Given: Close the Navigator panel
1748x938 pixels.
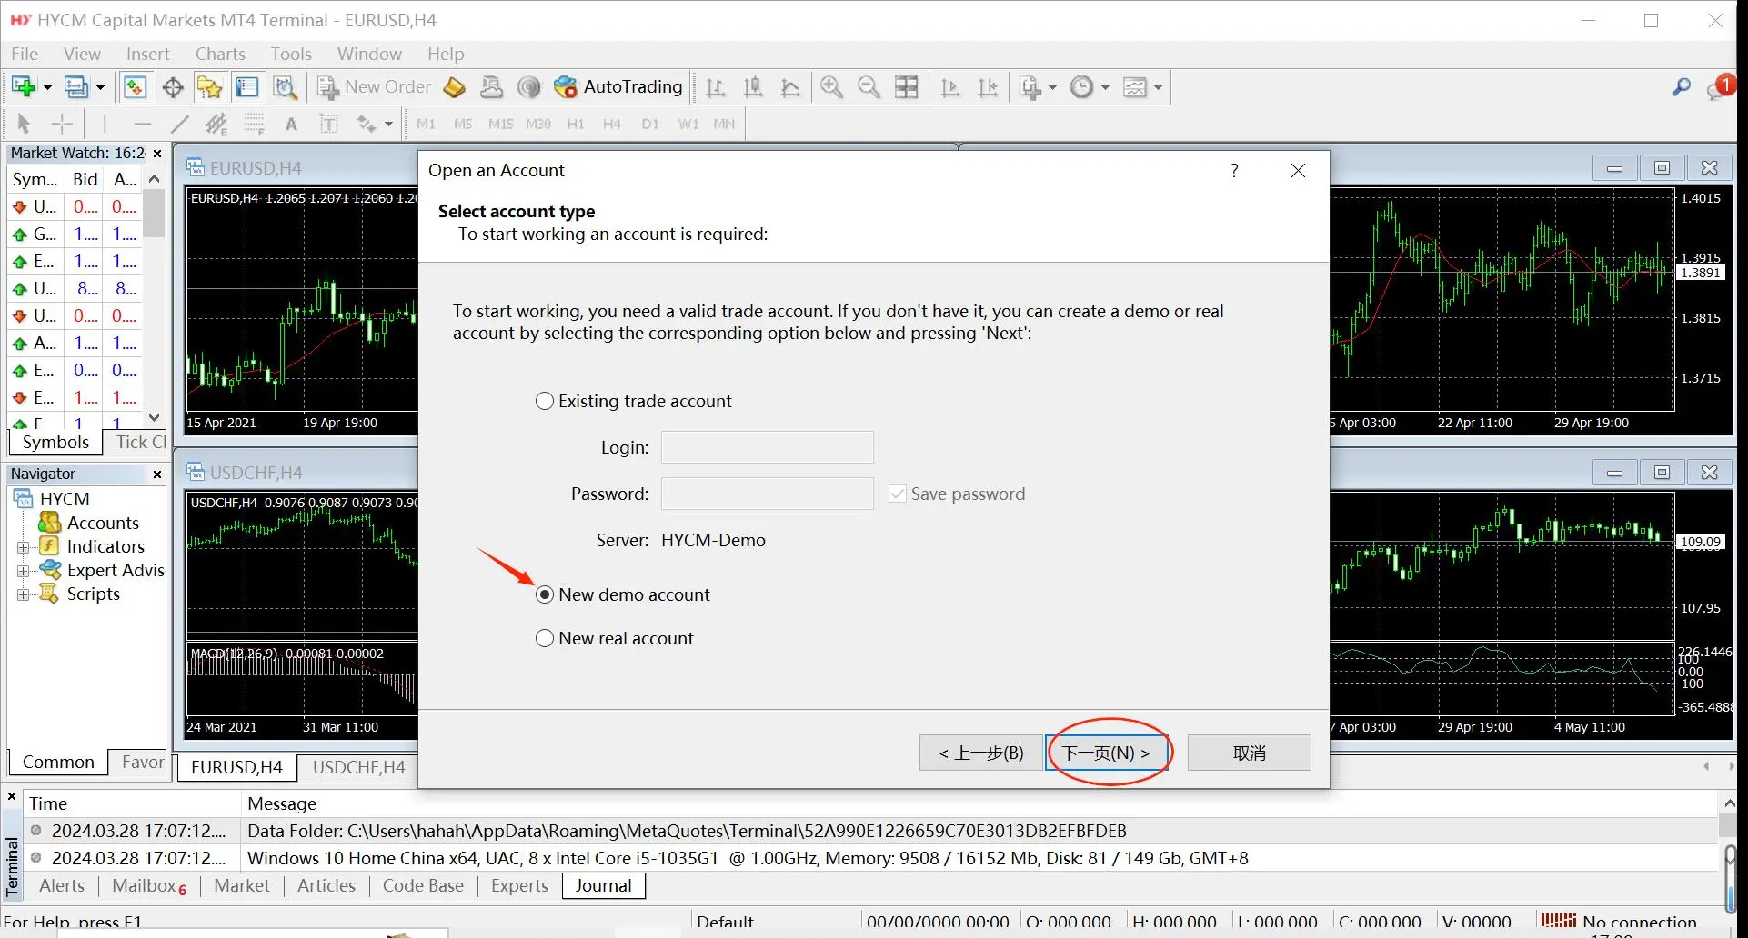Looking at the screenshot, I should [157, 474].
